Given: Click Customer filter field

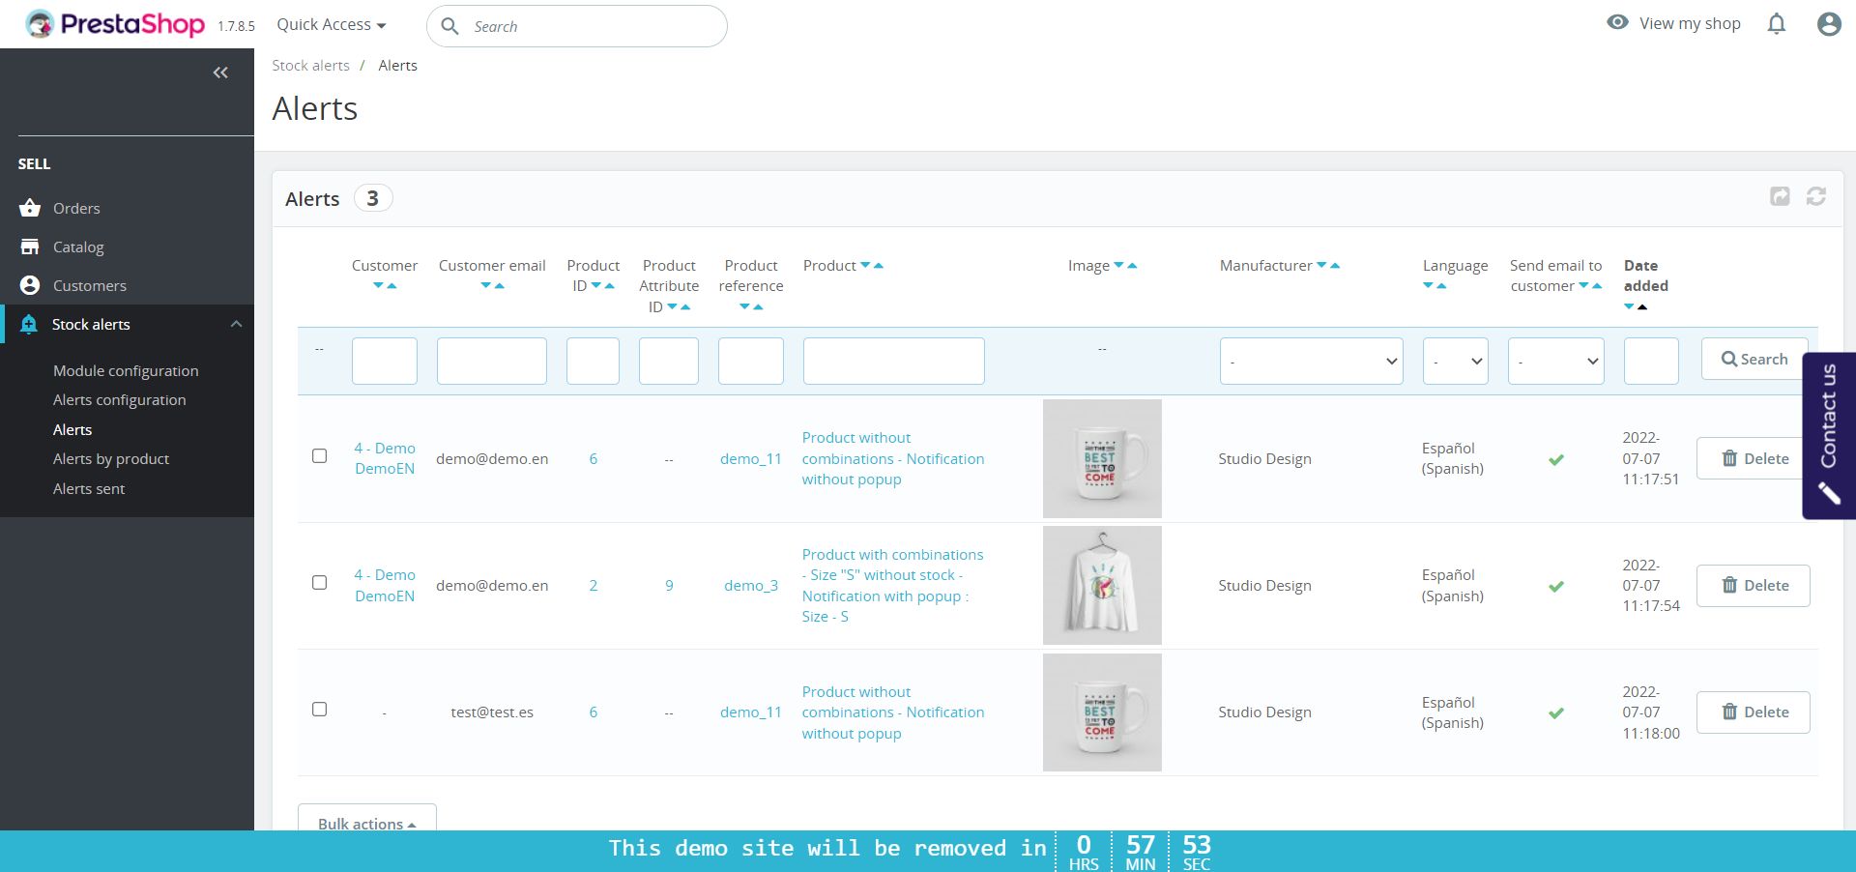Looking at the screenshot, I should (385, 362).
